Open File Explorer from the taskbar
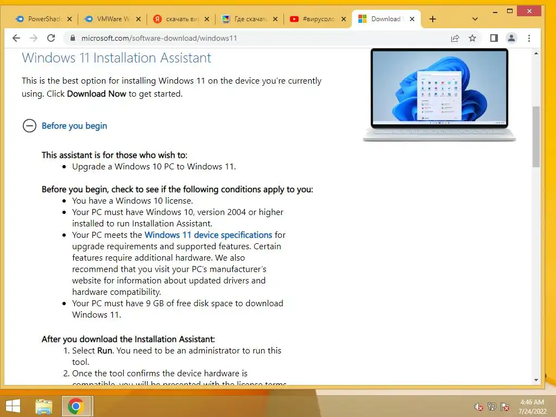Image resolution: width=556 pixels, height=417 pixels. [x=44, y=406]
